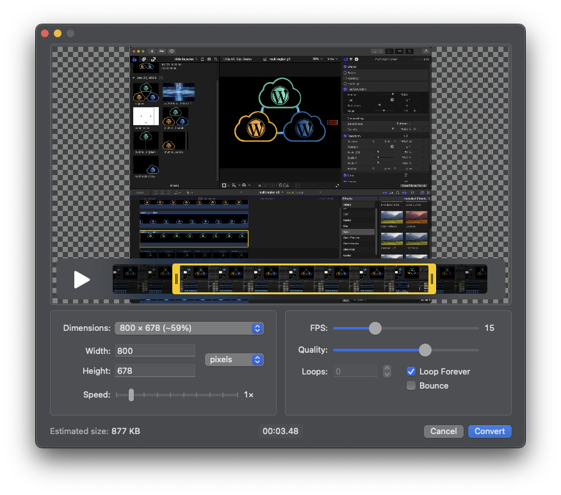Click the FPS slider knob
This screenshot has width=561, height=495.
click(375, 328)
